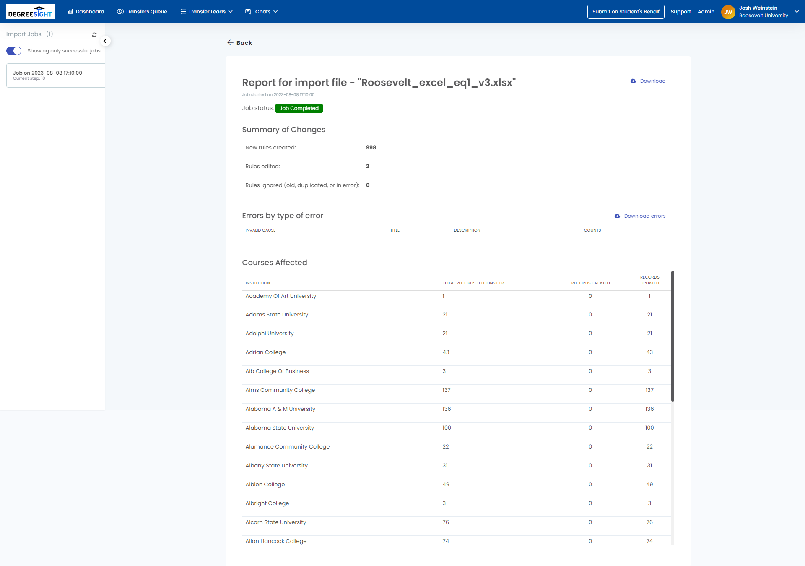Open the Support menu item
The width and height of the screenshot is (805, 566).
(x=680, y=12)
